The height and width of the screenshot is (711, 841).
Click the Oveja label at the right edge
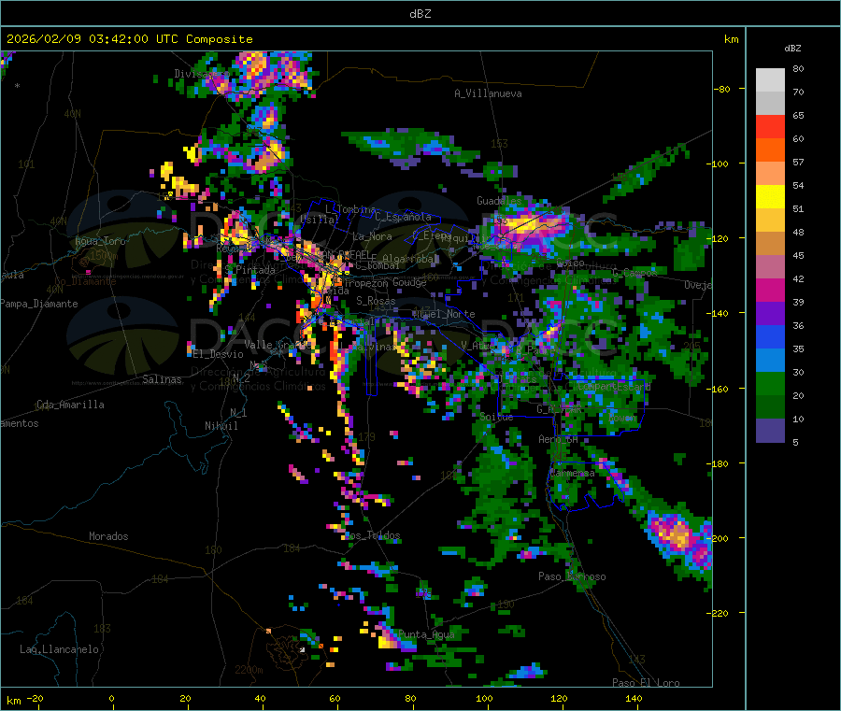click(698, 285)
